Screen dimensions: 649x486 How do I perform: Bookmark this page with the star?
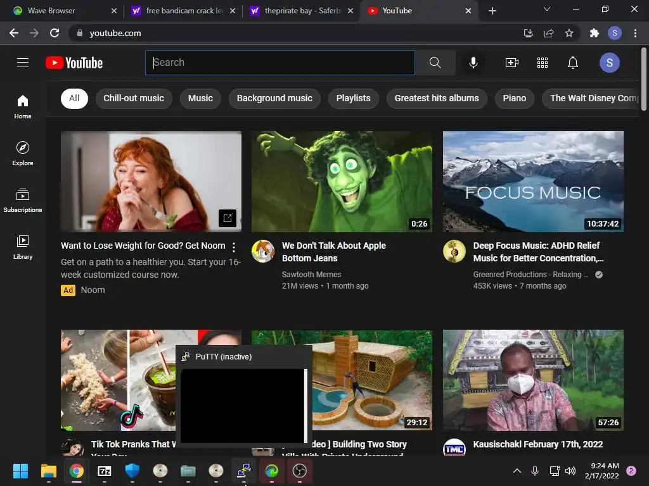coord(569,33)
